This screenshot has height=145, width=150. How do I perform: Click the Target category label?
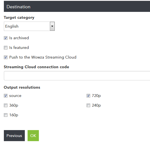coord(19,18)
